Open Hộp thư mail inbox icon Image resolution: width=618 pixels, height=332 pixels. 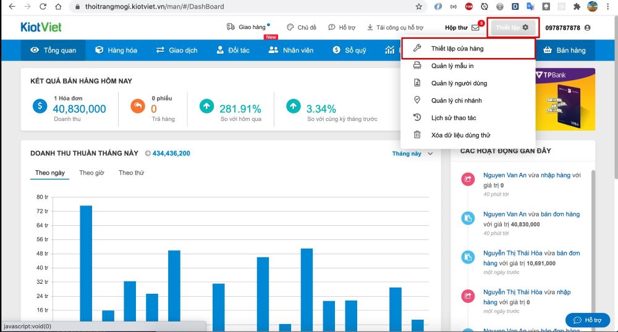click(x=475, y=28)
